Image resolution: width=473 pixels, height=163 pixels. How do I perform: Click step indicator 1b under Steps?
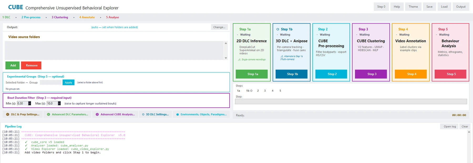click(x=249, y=91)
